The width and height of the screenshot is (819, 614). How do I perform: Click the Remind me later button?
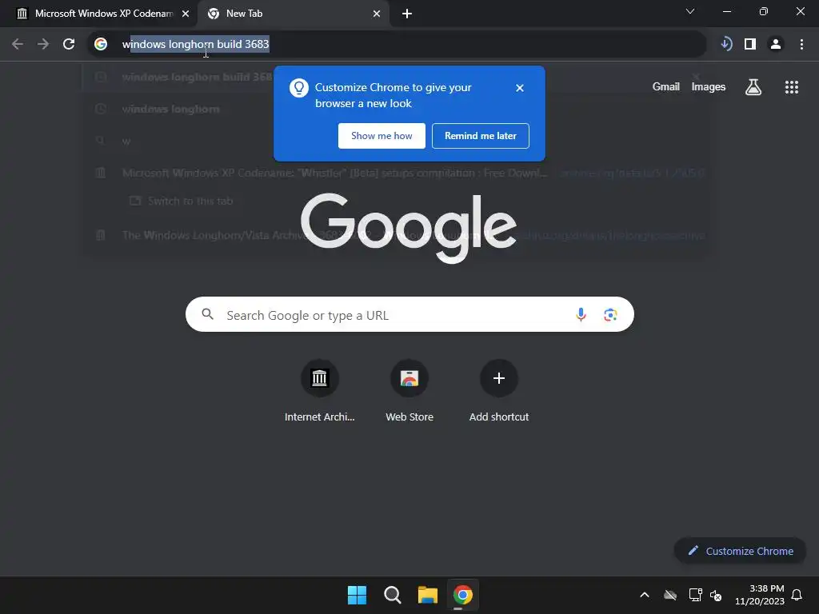pyautogui.click(x=481, y=136)
